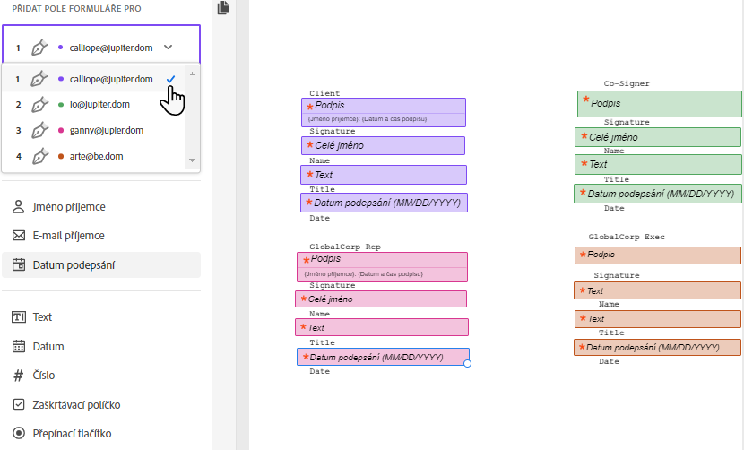The height and width of the screenshot is (450, 744).
Task: Choose arte@be.dom in the recipient list
Action: 96,157
